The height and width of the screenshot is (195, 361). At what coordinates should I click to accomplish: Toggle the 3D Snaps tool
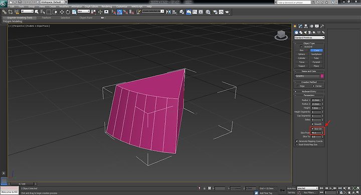click(x=113, y=12)
